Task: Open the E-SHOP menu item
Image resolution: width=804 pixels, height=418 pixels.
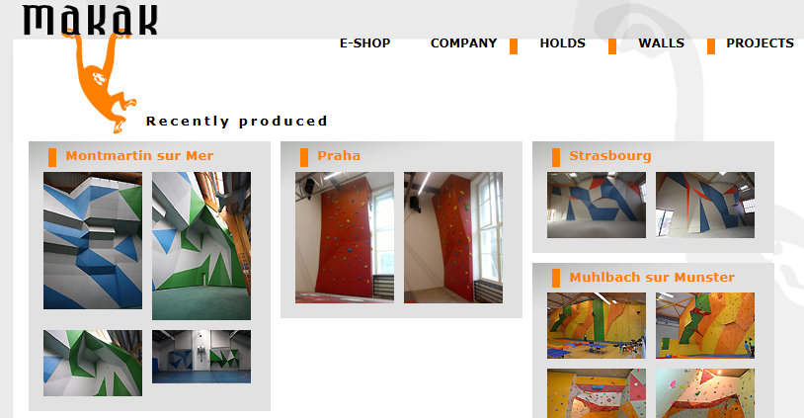Action: (365, 43)
